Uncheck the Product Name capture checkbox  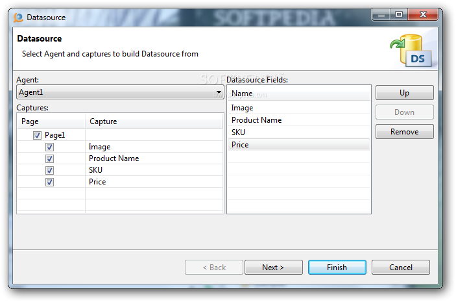pyautogui.click(x=49, y=158)
